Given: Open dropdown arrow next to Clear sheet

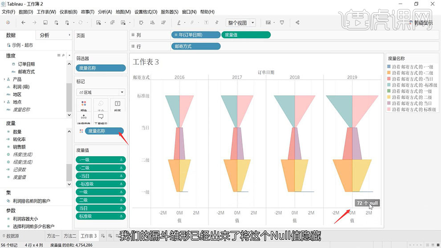Looking at the screenshot, I should 130,23.
